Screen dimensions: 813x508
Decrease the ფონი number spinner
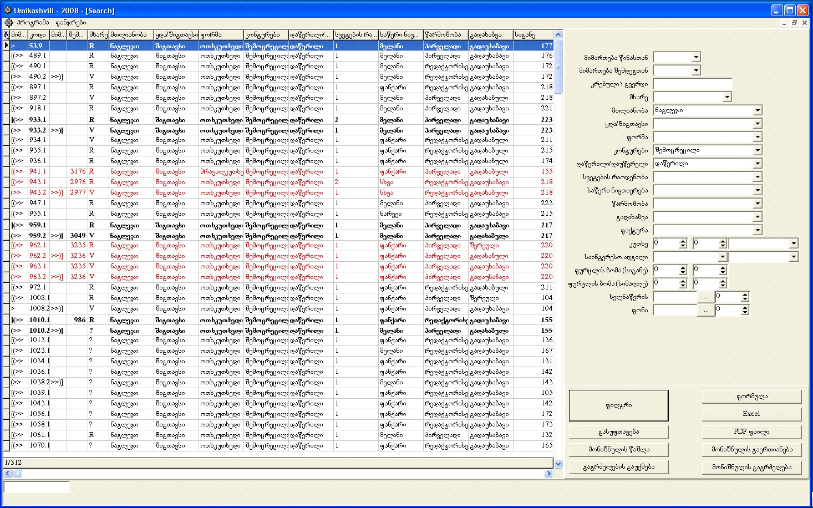pos(745,312)
